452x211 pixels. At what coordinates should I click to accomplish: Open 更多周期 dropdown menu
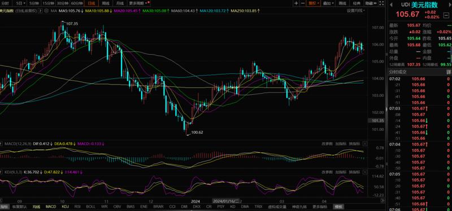pos(139,3)
